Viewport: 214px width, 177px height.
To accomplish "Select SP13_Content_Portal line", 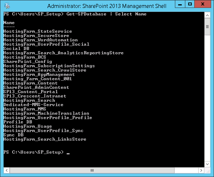I will (30, 92).
